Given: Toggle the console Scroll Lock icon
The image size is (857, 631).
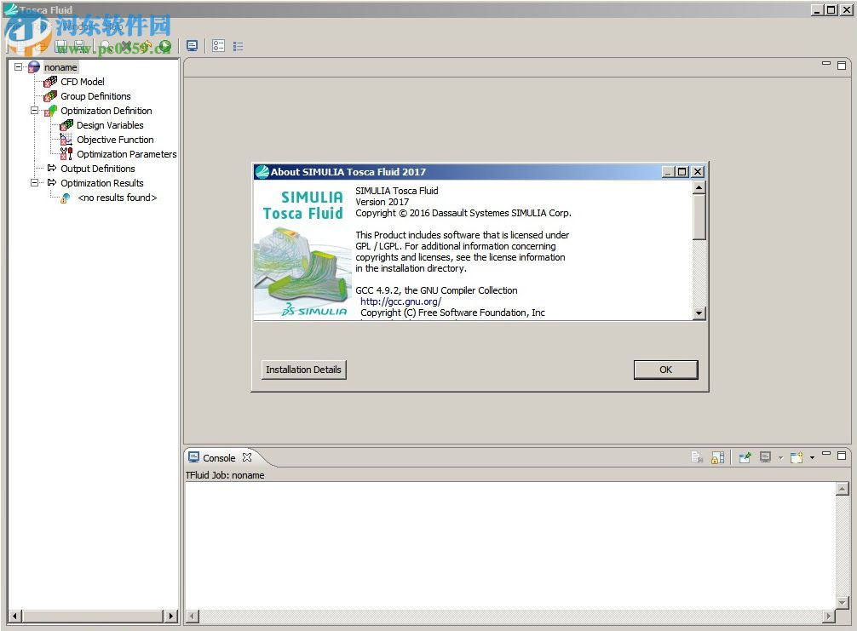Looking at the screenshot, I should (x=717, y=457).
